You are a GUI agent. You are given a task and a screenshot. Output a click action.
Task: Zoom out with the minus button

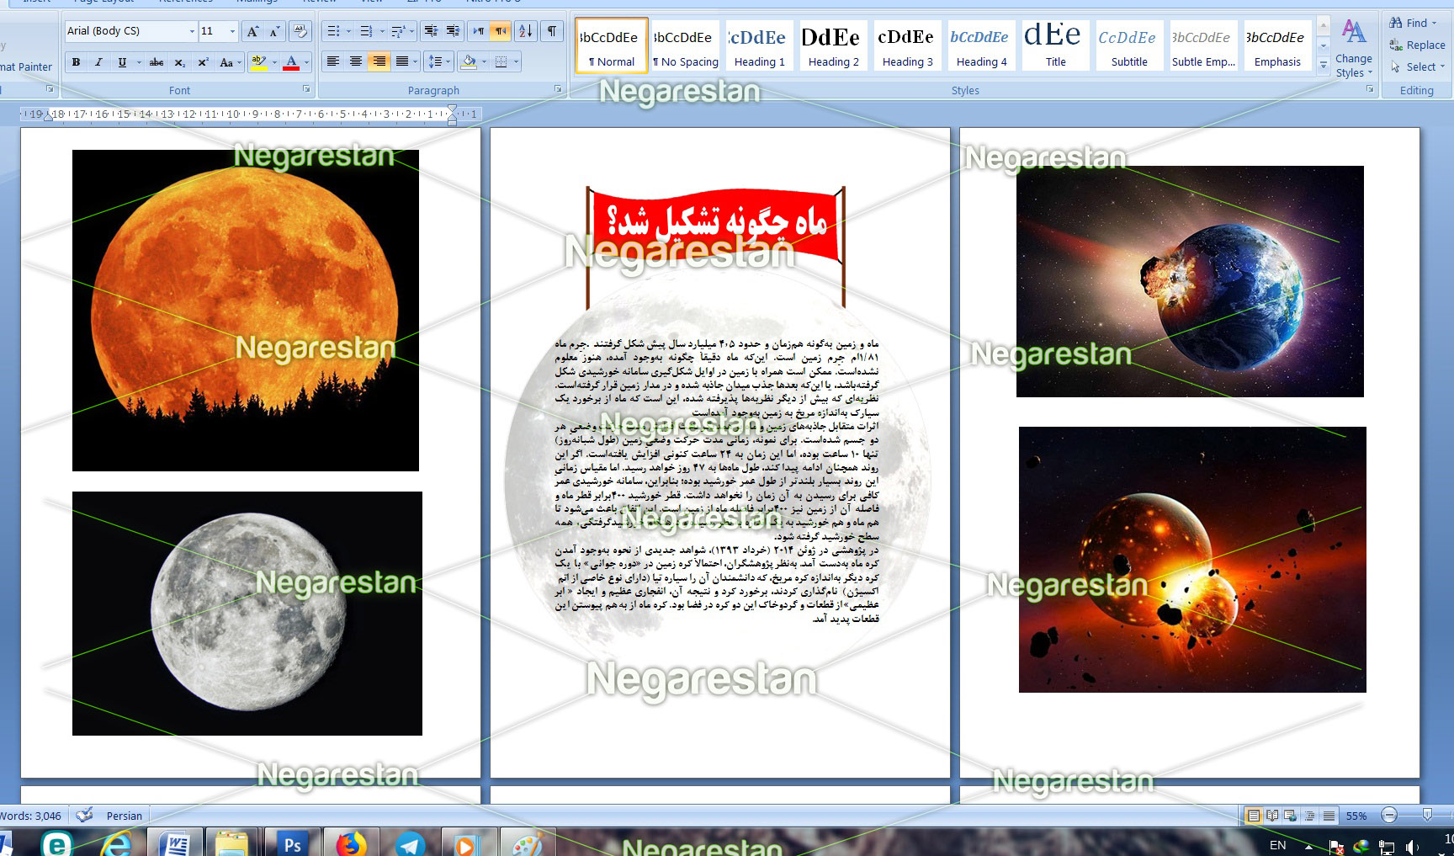1389,815
